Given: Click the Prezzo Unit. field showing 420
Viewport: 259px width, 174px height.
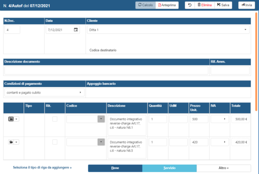Looking at the screenshot, I should [199, 142].
